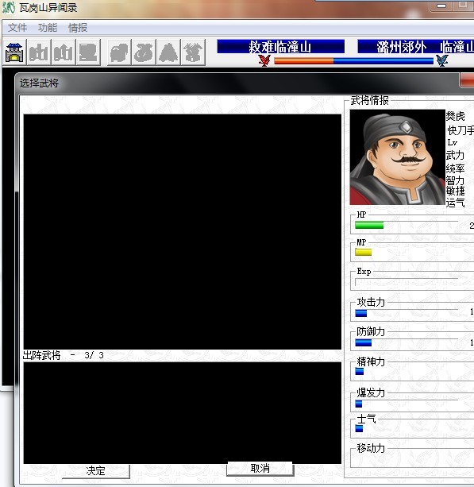474x487 pixels.
Task: Click inside the 出阵武将 deployed generals list
Action: (x=182, y=413)
